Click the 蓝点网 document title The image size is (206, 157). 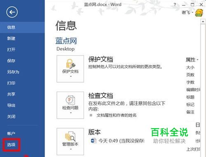tap(66, 41)
